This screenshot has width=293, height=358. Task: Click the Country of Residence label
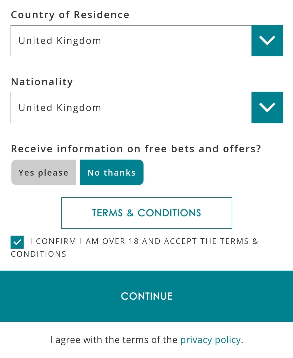point(70,15)
